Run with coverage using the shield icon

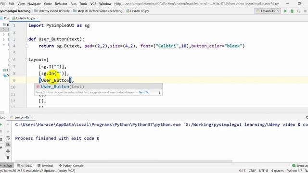point(298,11)
